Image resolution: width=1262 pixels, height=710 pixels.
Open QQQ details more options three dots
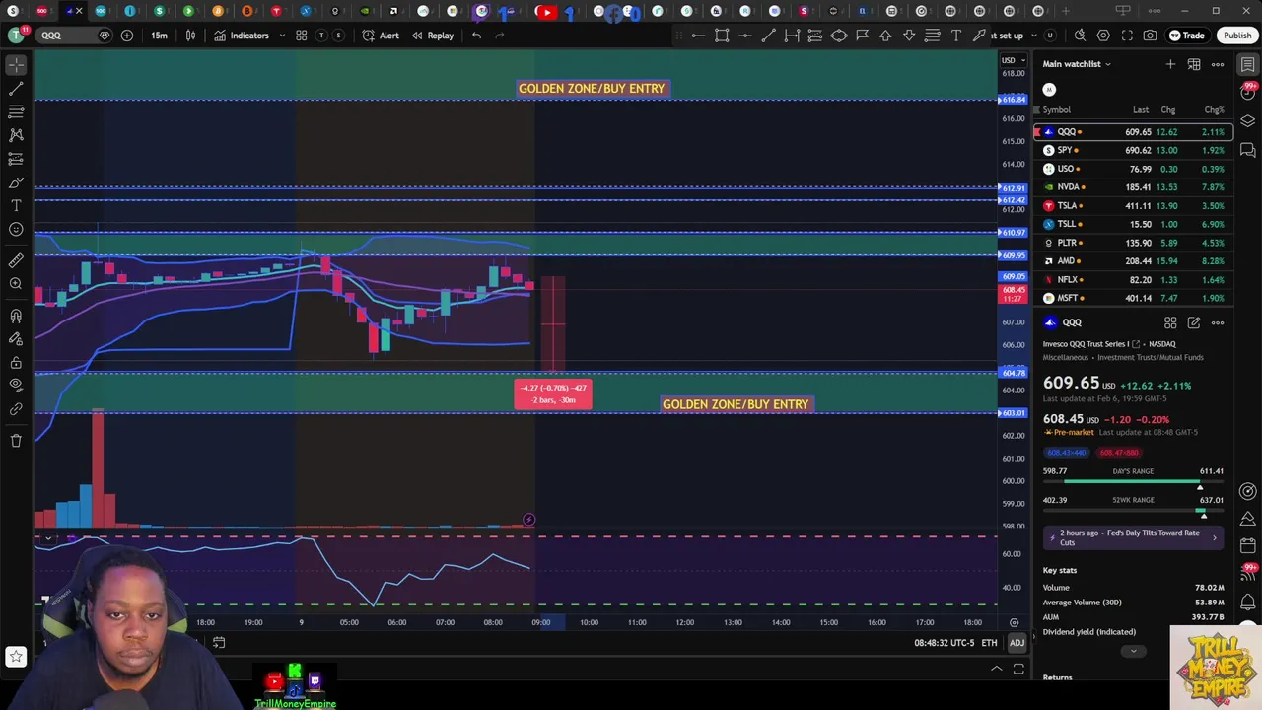(x=1218, y=322)
